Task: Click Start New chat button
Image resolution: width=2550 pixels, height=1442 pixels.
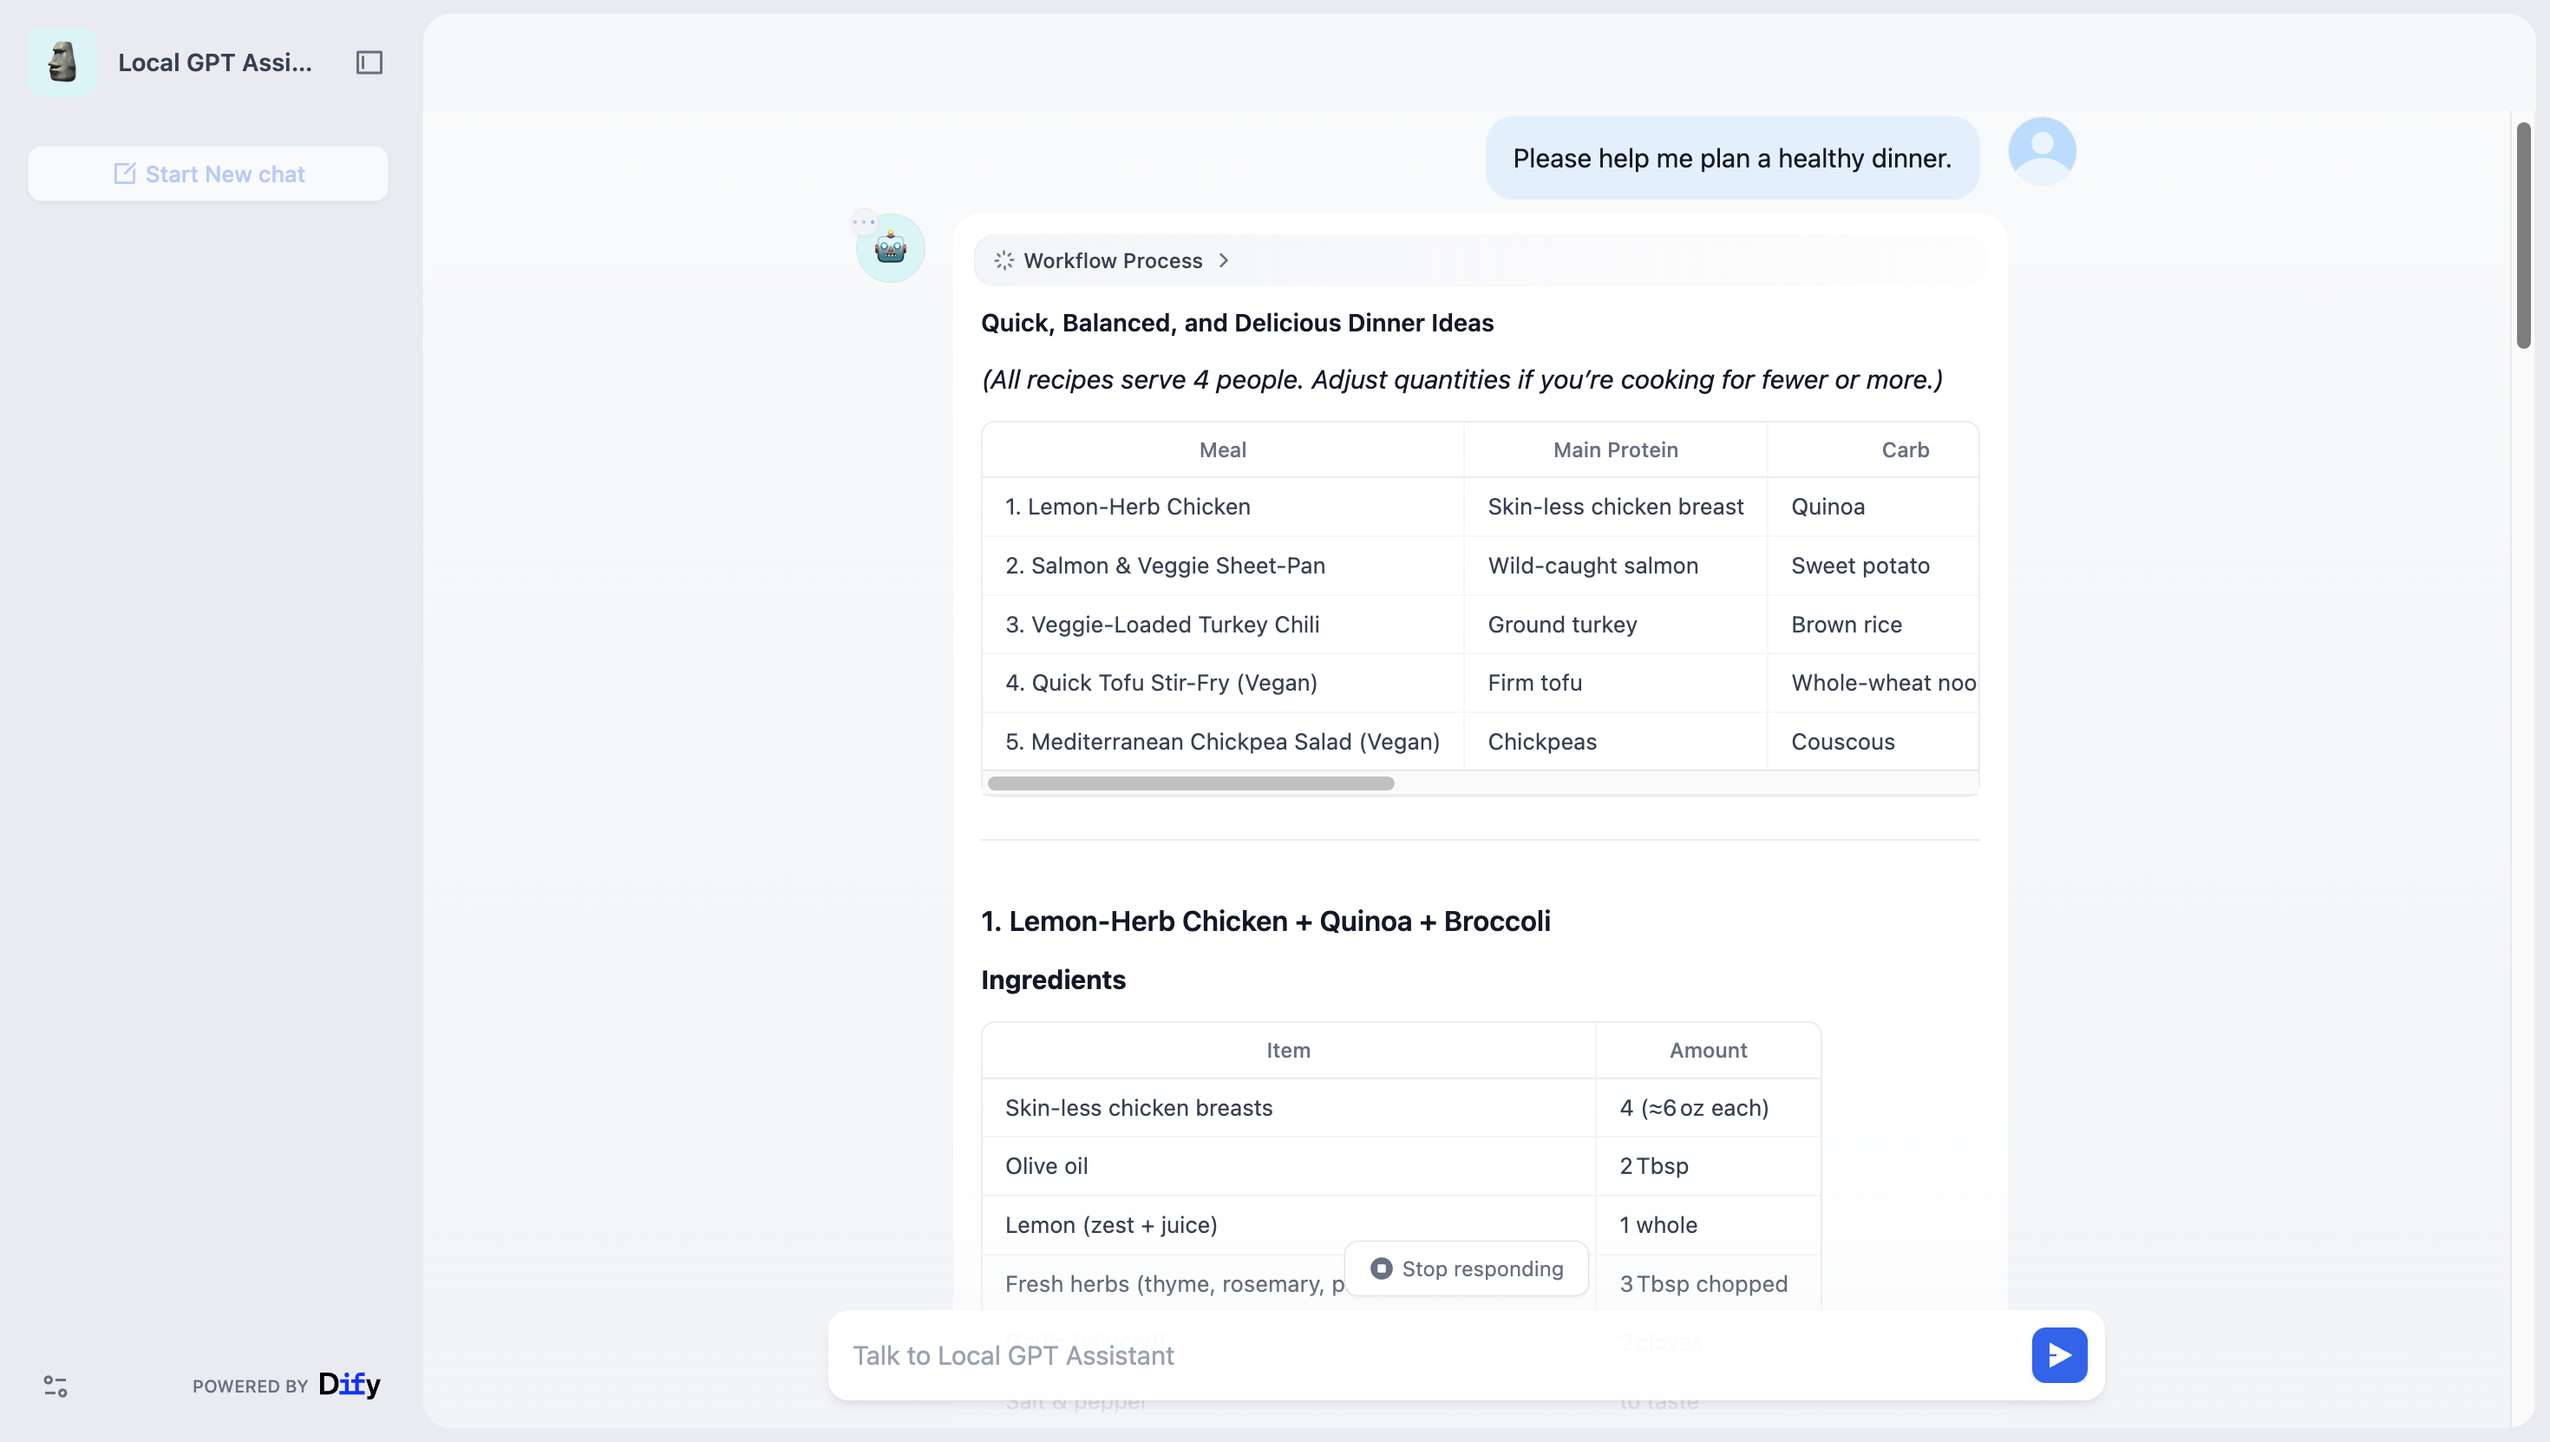Action: [x=208, y=174]
